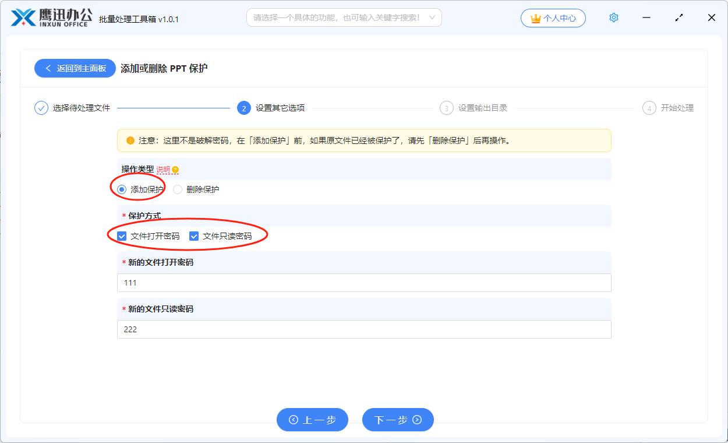Uncheck the 文件只读密码 checkbox
The width and height of the screenshot is (728, 443).
[194, 236]
